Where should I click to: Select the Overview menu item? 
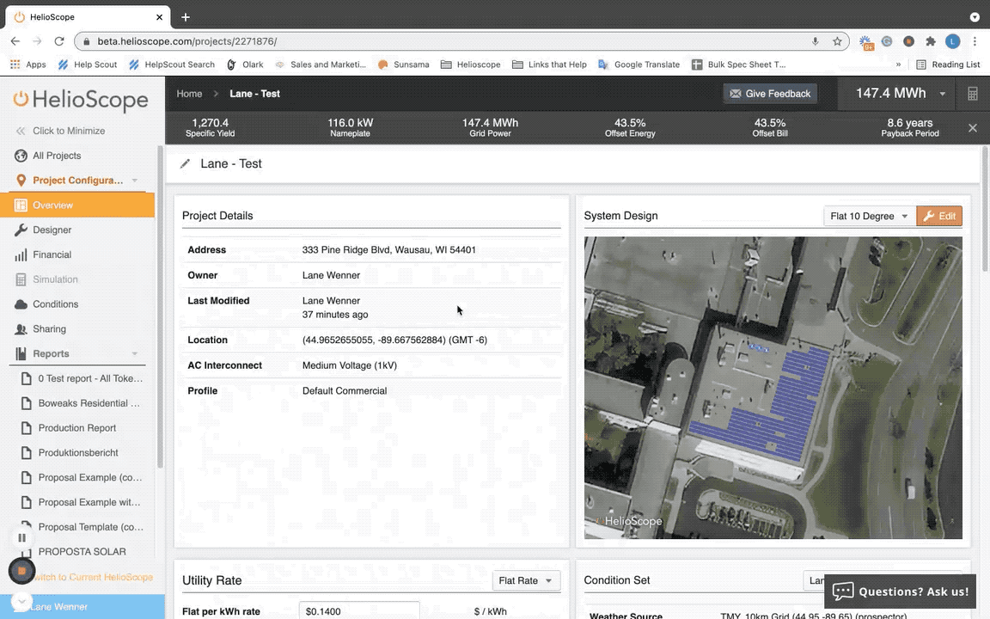click(77, 205)
